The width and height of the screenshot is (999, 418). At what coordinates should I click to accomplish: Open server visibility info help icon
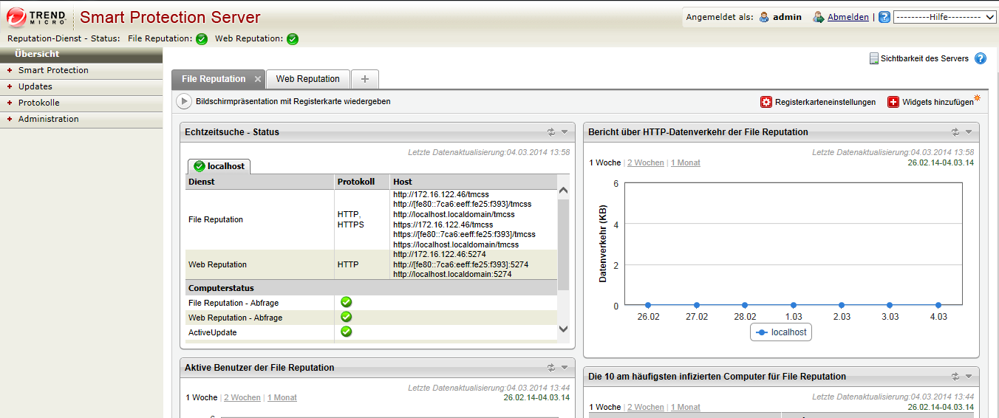point(981,58)
